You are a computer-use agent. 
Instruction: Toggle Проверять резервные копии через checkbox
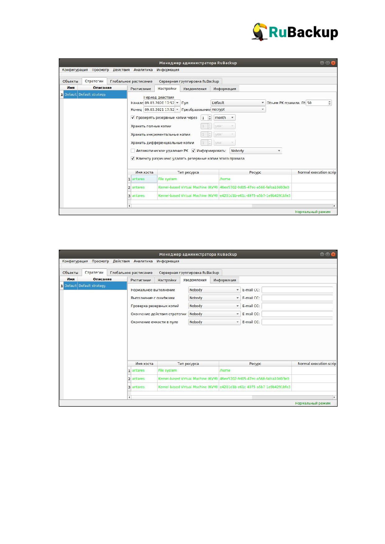pos(133,118)
